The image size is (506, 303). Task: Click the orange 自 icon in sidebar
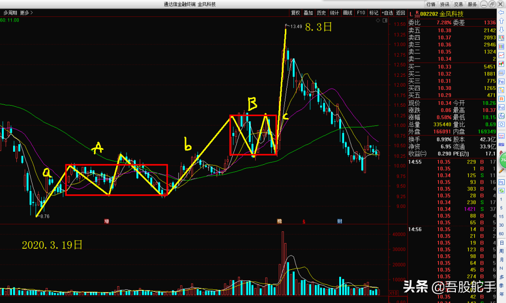tap(501, 99)
